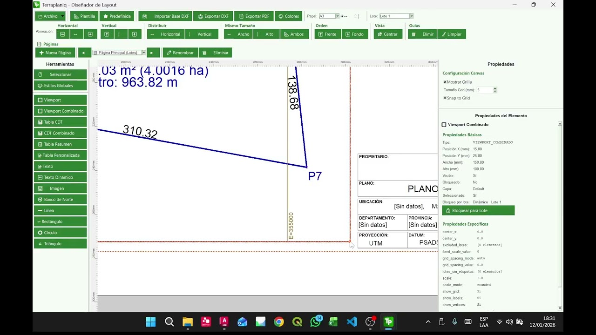
Task: Select the Círculo drawing tool
Action: [x=60, y=233]
